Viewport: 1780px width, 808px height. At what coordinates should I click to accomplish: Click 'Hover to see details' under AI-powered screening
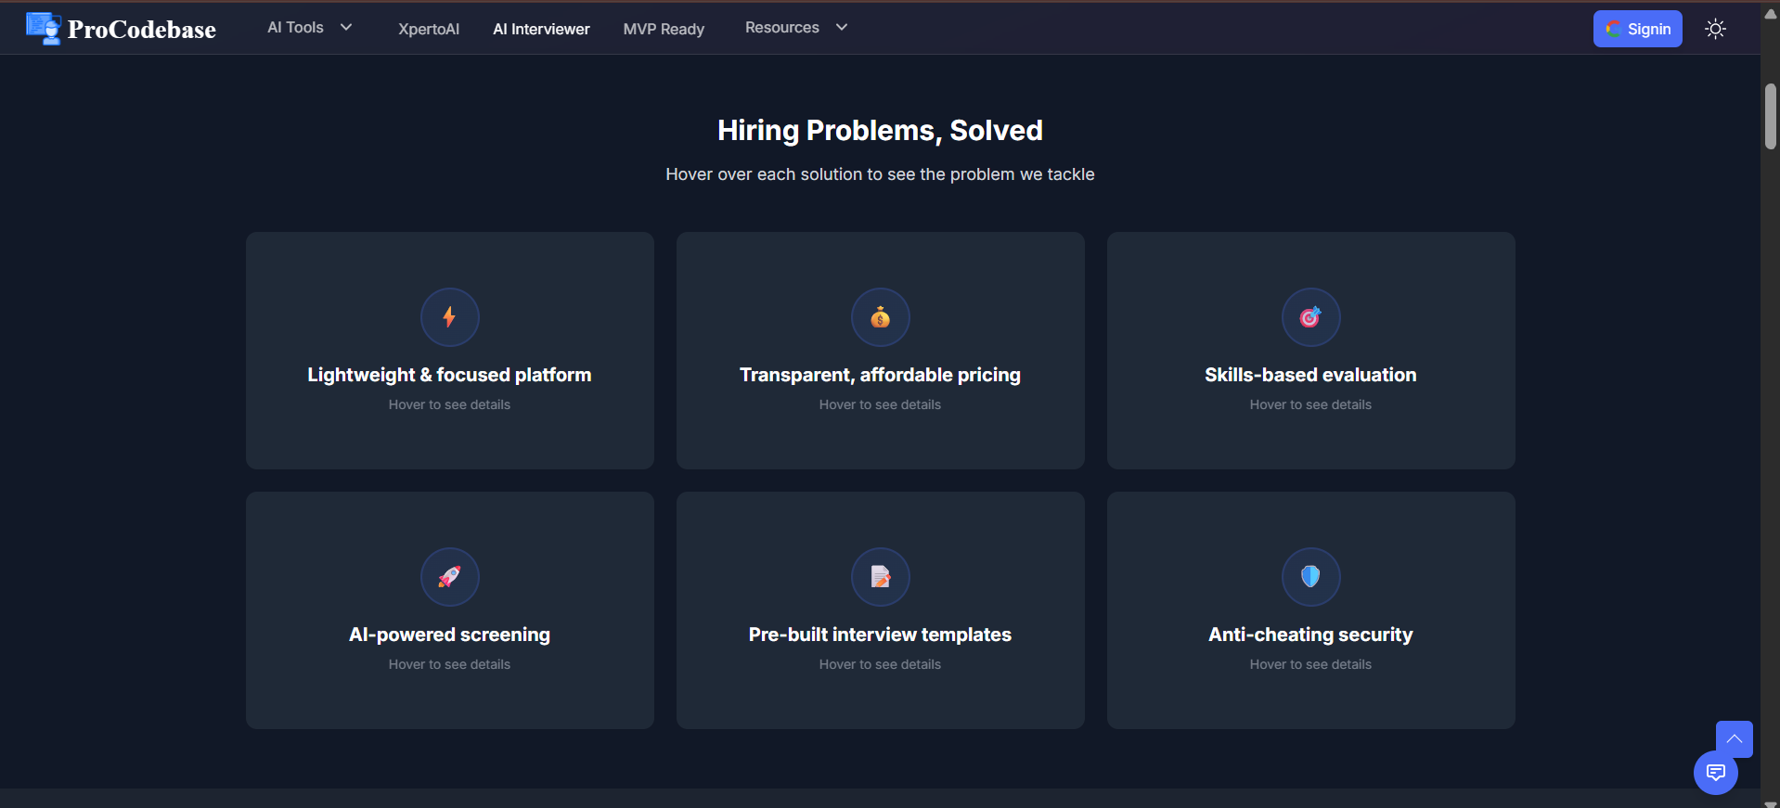[449, 664]
